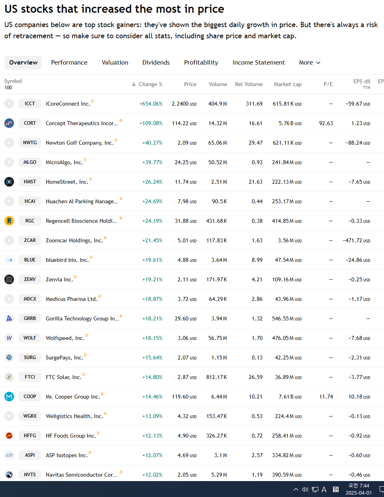Open the Dividends tab
The image size is (384, 497).
click(x=156, y=63)
